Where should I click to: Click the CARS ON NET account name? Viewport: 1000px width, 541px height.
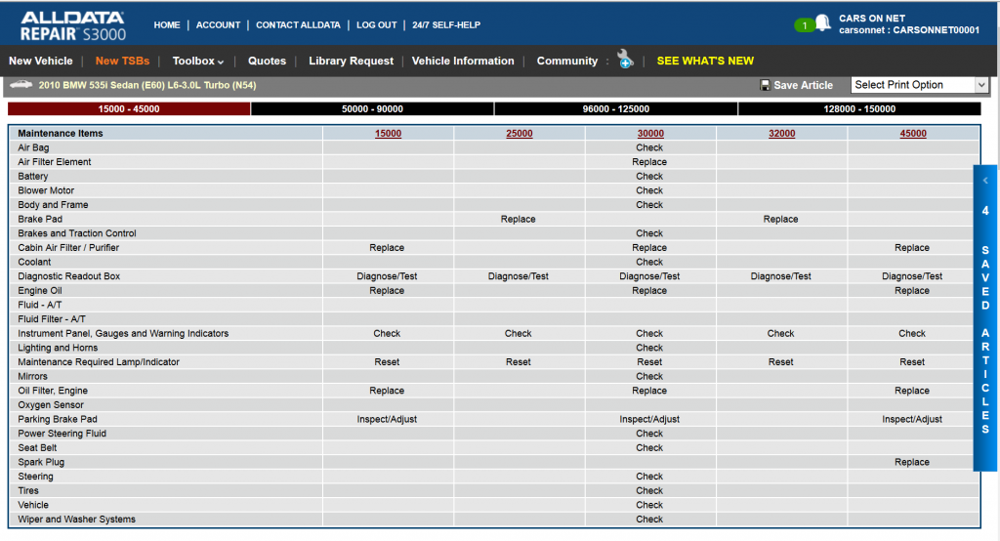coord(872,19)
